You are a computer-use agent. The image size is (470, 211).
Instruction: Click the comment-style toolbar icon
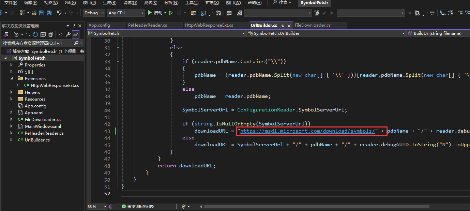[229, 13]
